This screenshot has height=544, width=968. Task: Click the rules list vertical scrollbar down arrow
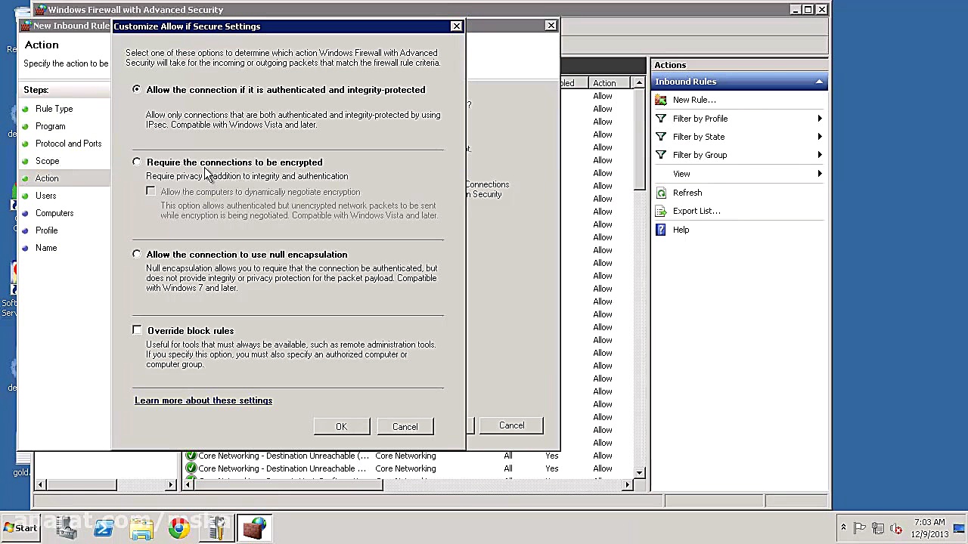click(640, 472)
